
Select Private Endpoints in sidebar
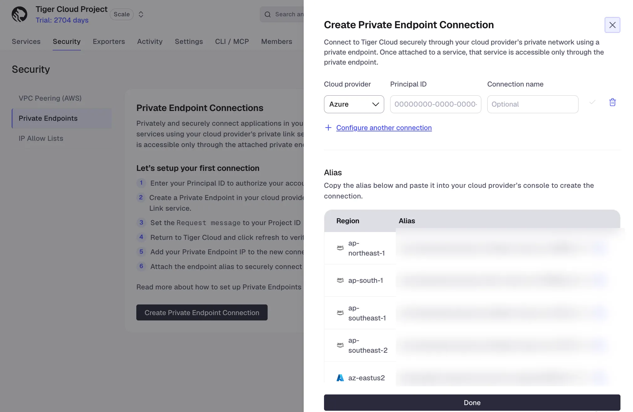(x=62, y=118)
